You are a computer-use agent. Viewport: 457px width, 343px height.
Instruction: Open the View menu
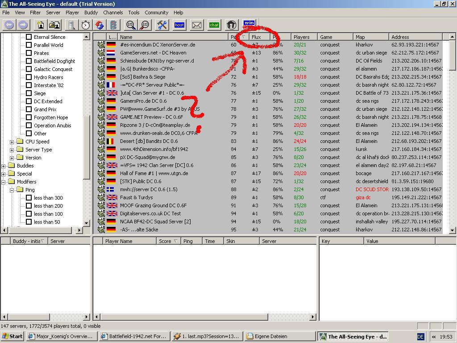click(20, 13)
